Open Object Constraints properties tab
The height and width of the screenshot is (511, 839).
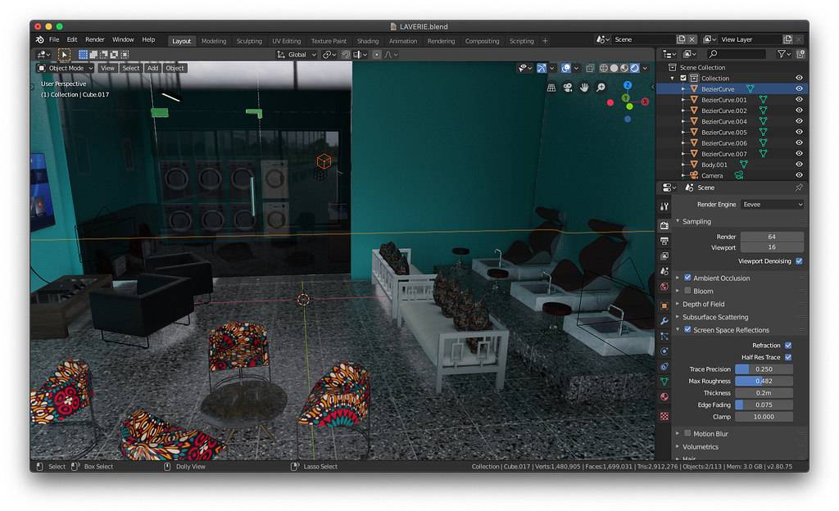coord(664,367)
